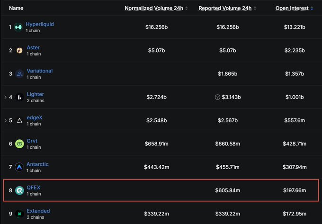Click the "2 chains" label under Lighter
This screenshot has width=322, height=224.
pos(36,100)
